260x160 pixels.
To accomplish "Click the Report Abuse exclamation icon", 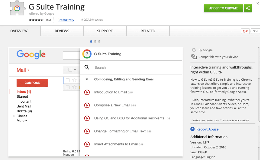I will pos(193,129).
